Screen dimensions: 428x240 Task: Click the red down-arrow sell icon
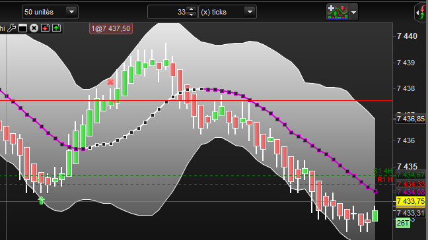(x=45, y=28)
